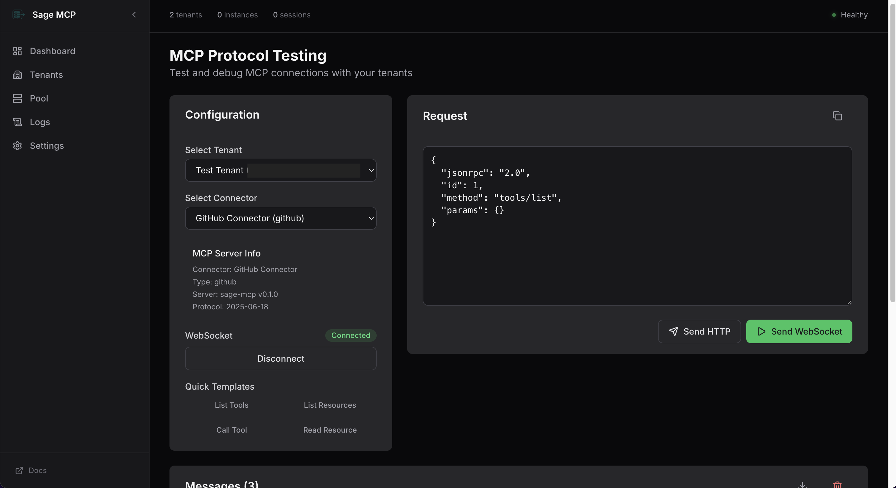Apply the Read Resource template
This screenshot has height=488, width=896.
[330, 430]
